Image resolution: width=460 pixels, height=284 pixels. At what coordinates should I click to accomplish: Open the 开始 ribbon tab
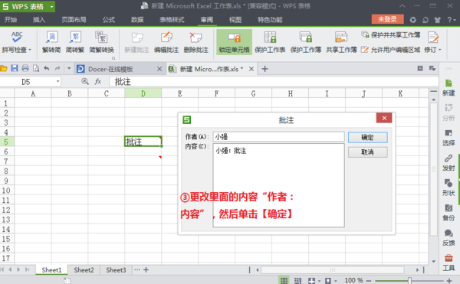[x=11, y=20]
